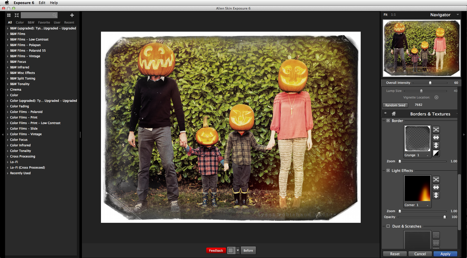The width and height of the screenshot is (467, 258).
Task: Turn off Light Effects checkbox
Action: (388, 171)
